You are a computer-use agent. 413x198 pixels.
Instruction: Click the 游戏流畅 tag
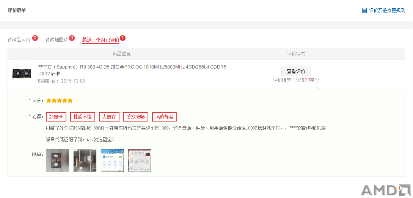point(136,117)
